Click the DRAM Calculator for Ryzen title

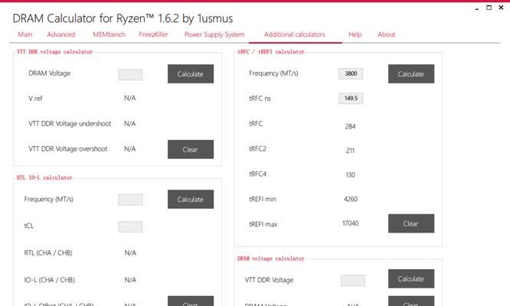click(123, 18)
